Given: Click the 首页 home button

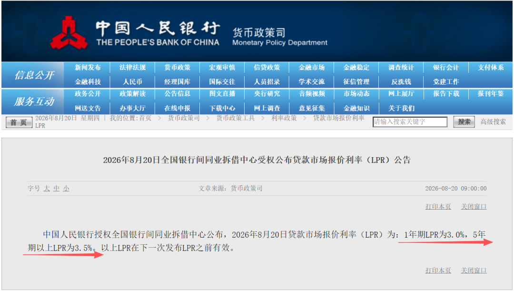Looking at the screenshot, I should pos(19,123).
